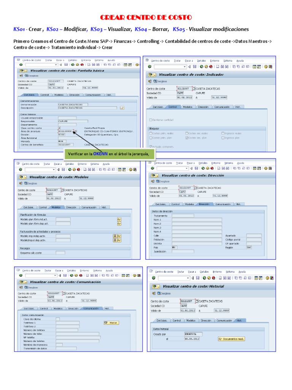The height and width of the screenshot is (390, 292).
Task: Toggle Clave de idioma checkbox in Comunicación window
Action: coord(58,319)
